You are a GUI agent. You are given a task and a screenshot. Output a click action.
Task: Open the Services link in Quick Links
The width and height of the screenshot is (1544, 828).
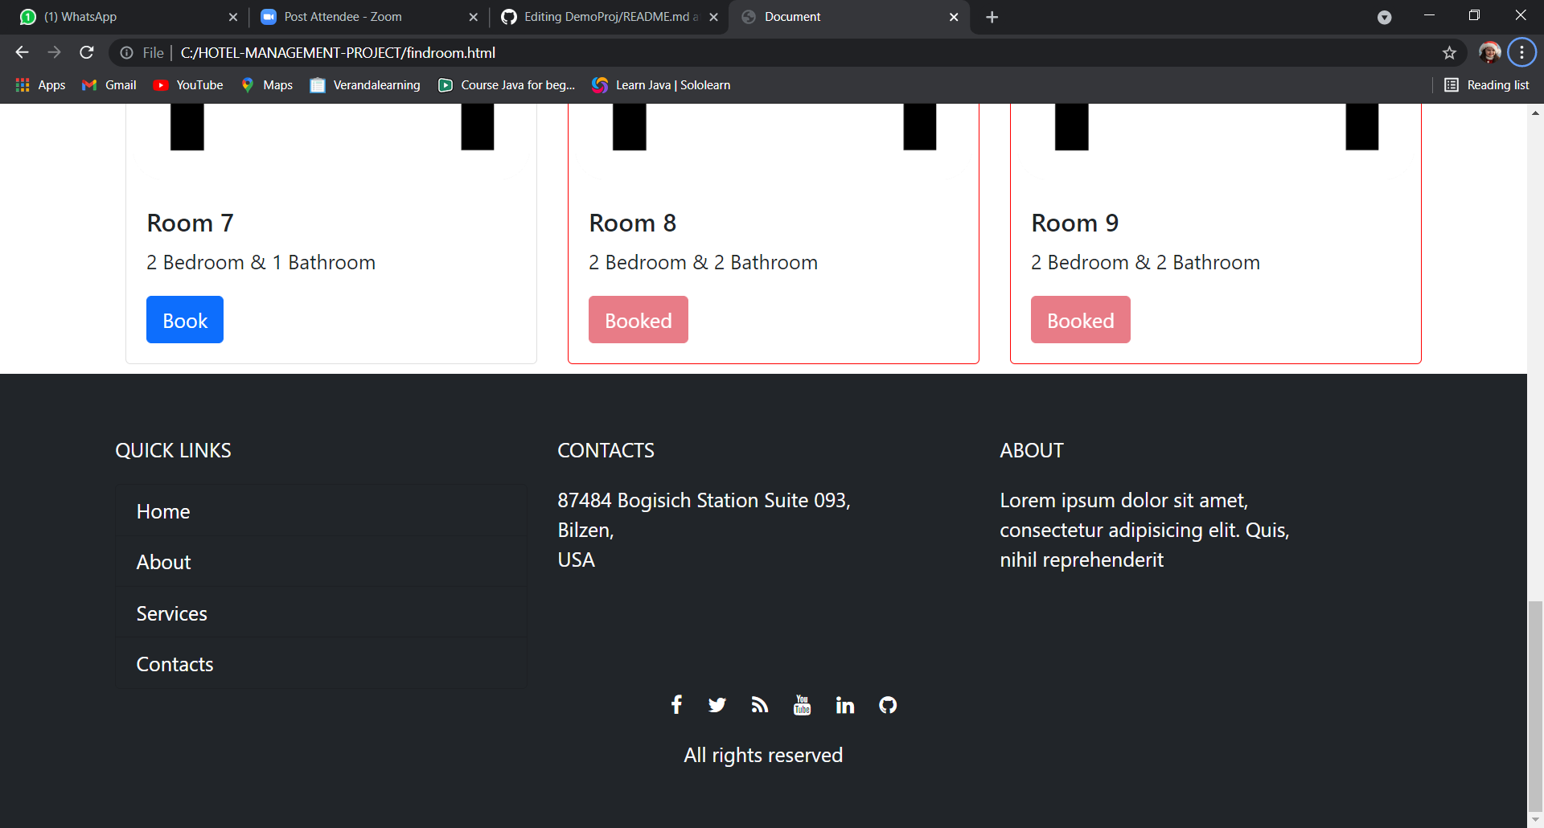pos(171,613)
